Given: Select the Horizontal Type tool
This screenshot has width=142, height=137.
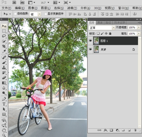Looking at the screenshot, I should click(x=4, y=104).
